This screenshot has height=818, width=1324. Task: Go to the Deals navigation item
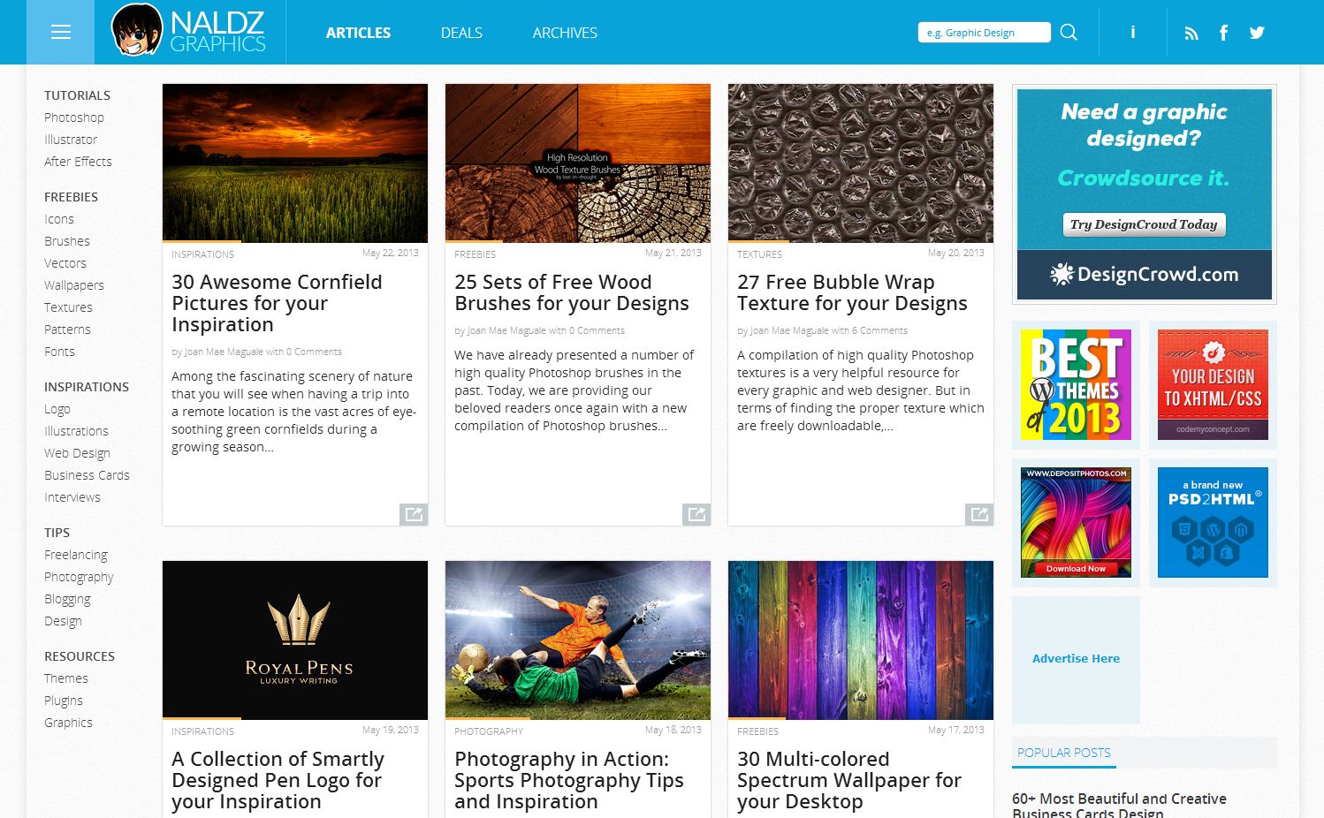click(x=461, y=33)
